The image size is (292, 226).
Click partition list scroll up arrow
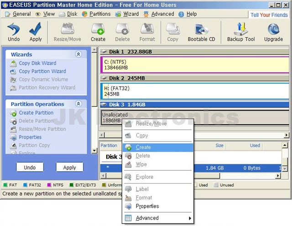(x=285, y=145)
